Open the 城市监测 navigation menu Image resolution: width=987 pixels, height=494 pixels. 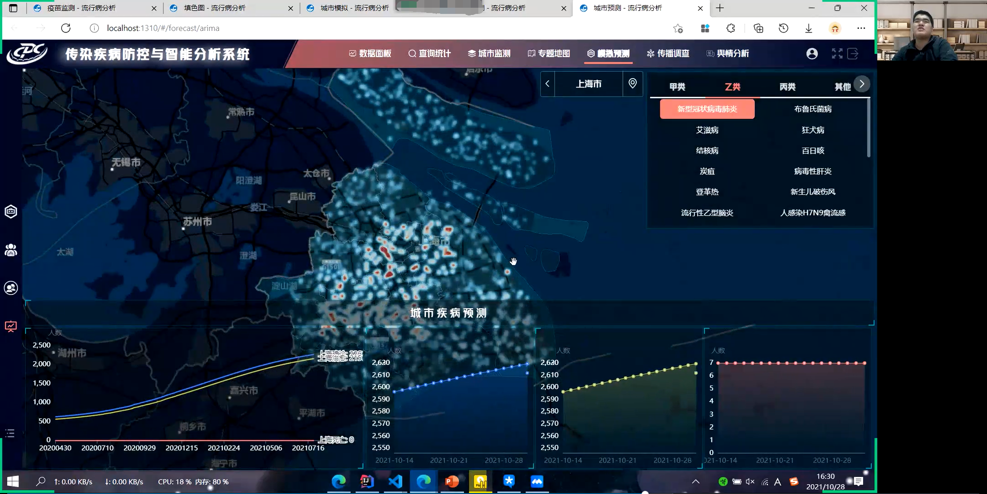pyautogui.click(x=489, y=54)
